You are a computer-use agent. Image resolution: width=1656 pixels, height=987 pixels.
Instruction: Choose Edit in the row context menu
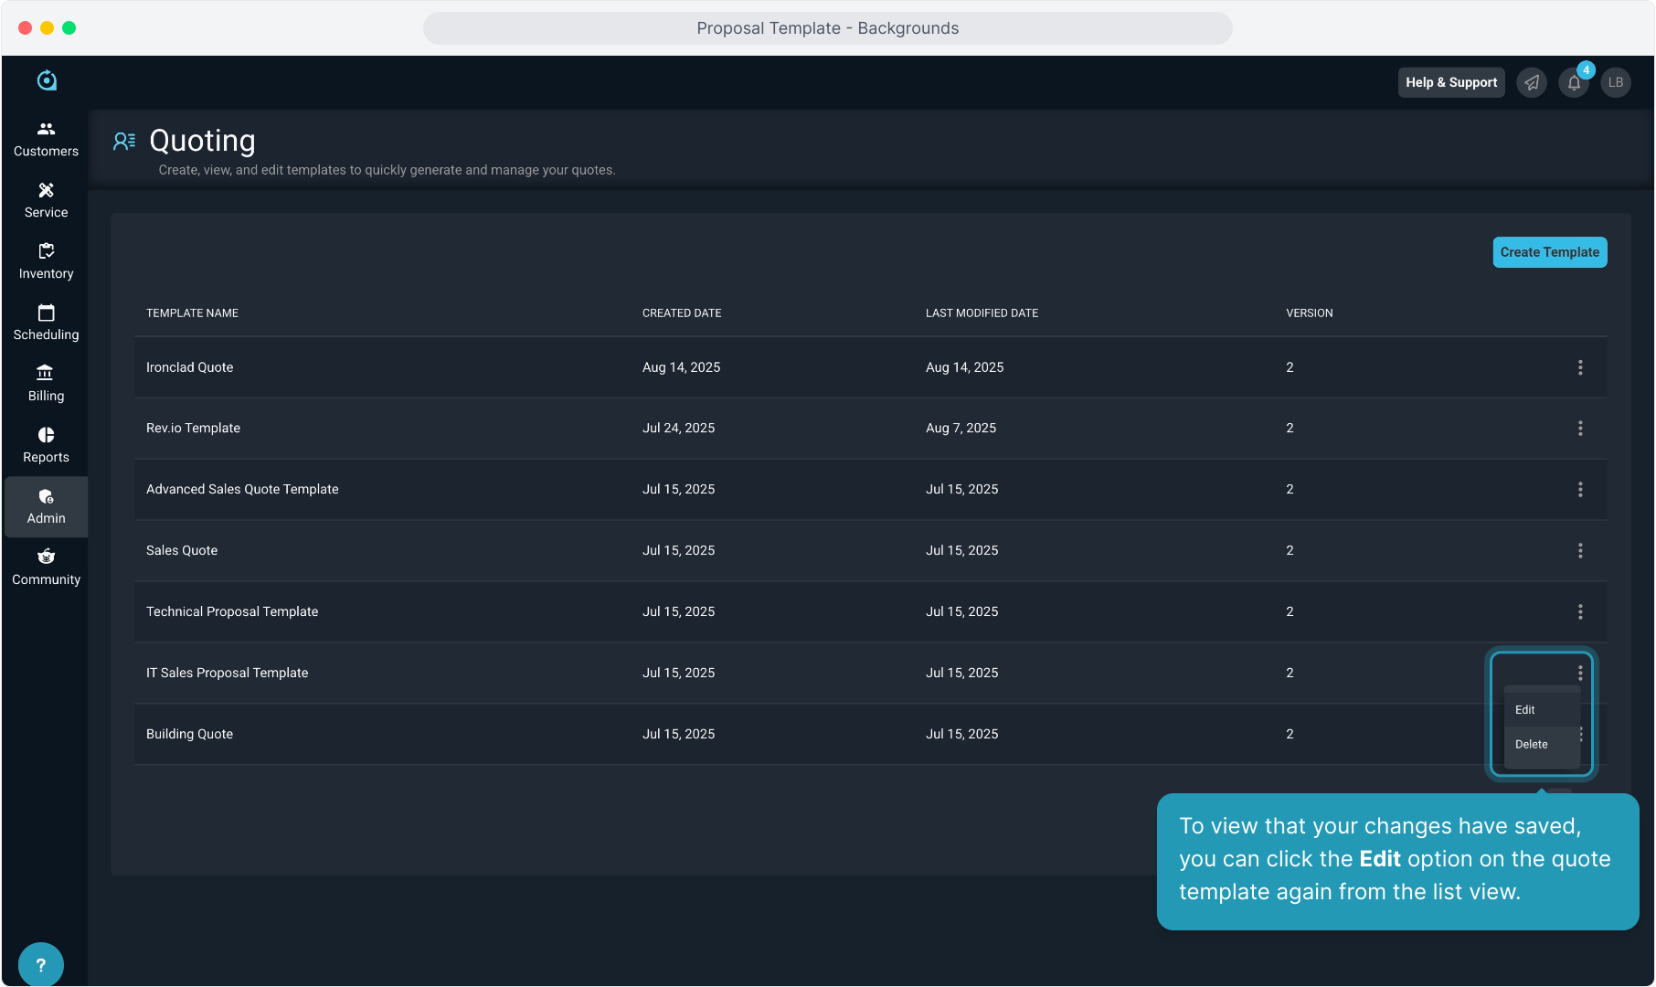point(1542,710)
